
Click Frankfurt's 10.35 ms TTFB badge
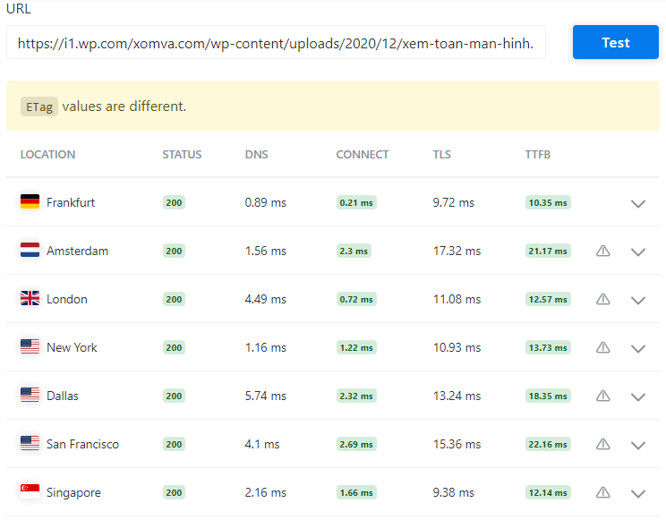click(x=548, y=203)
